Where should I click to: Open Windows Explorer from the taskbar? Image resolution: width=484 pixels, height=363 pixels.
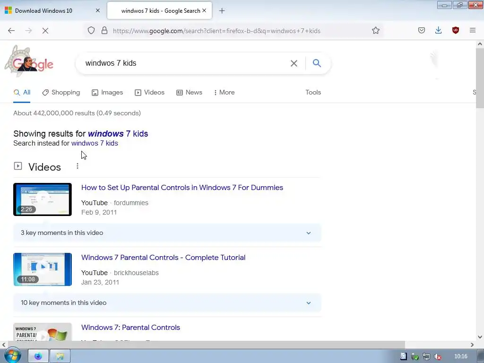(x=60, y=356)
